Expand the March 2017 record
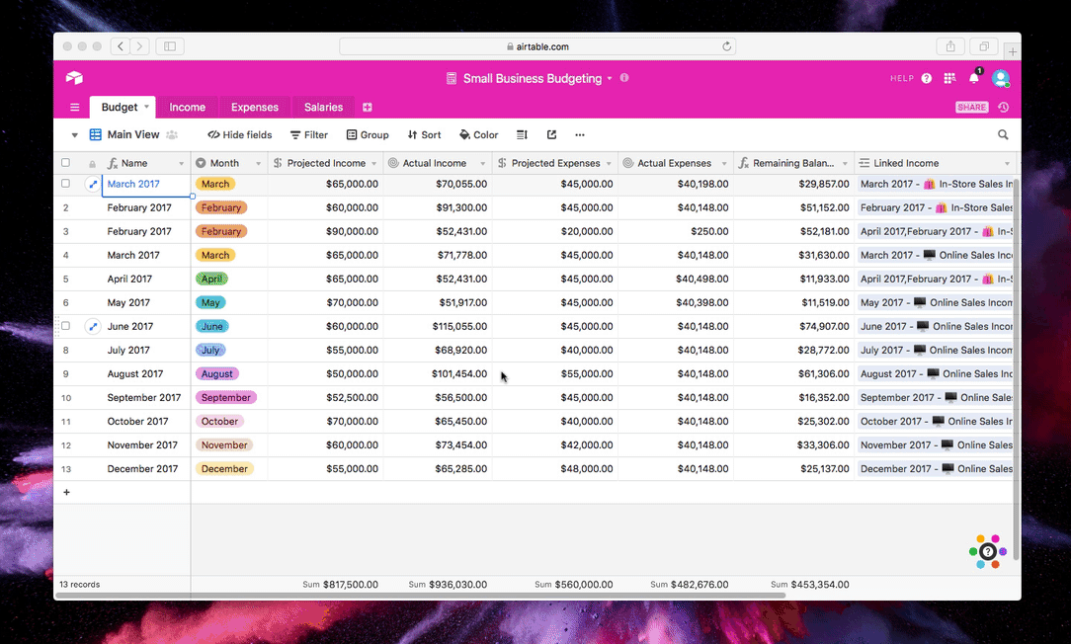 [93, 184]
